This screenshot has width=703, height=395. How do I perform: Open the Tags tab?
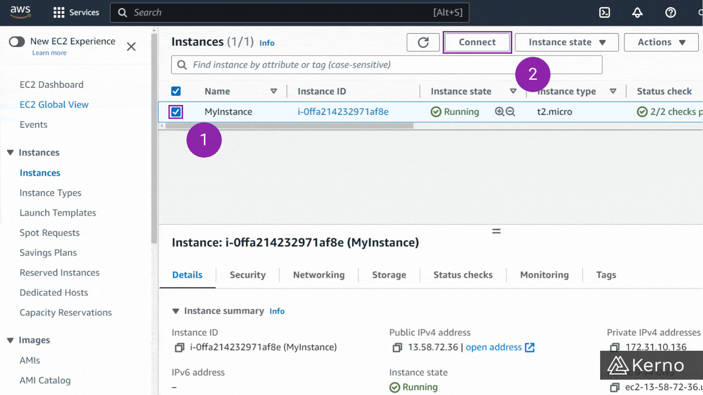(606, 275)
